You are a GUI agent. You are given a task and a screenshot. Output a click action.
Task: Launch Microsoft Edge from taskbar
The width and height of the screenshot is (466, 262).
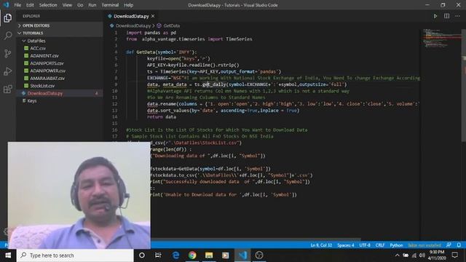click(175, 255)
